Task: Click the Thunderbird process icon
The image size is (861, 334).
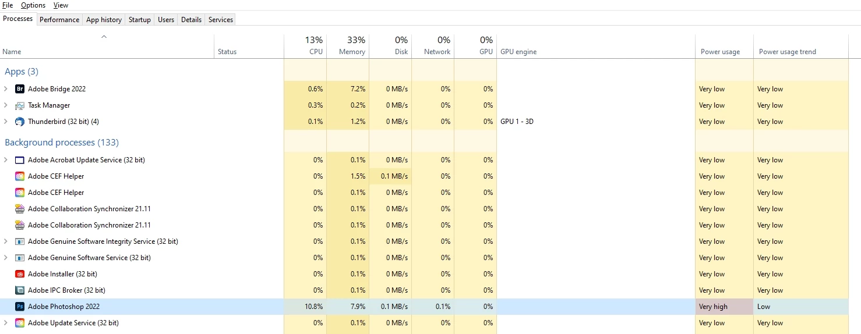Action: click(x=20, y=122)
